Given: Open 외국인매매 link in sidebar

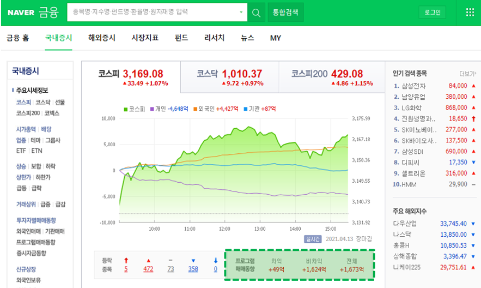Looking at the screenshot, I should point(28,231).
